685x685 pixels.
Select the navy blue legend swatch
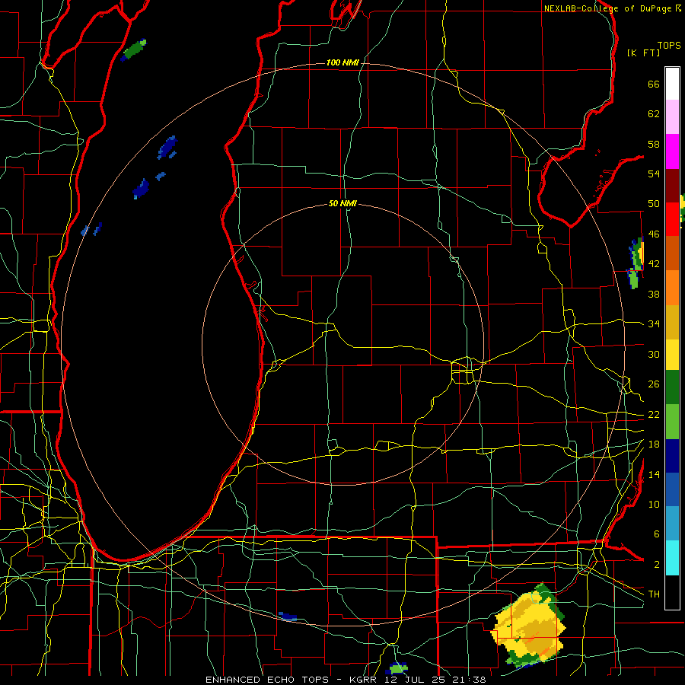pyautogui.click(x=672, y=456)
